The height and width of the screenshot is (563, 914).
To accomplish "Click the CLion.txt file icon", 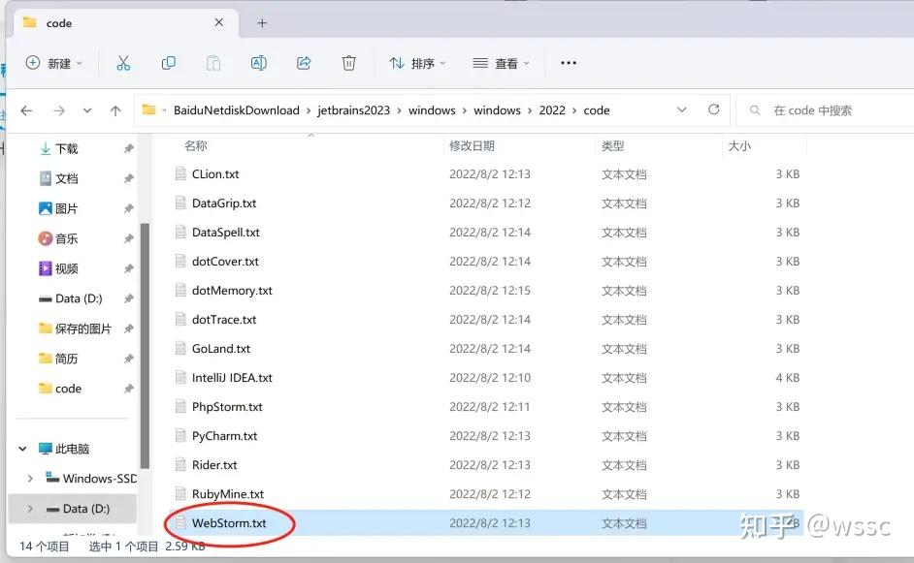I will 180,173.
